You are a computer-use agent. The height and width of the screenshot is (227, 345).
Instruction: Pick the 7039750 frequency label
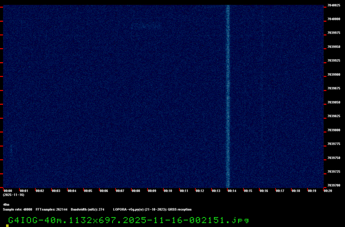click(x=334, y=158)
